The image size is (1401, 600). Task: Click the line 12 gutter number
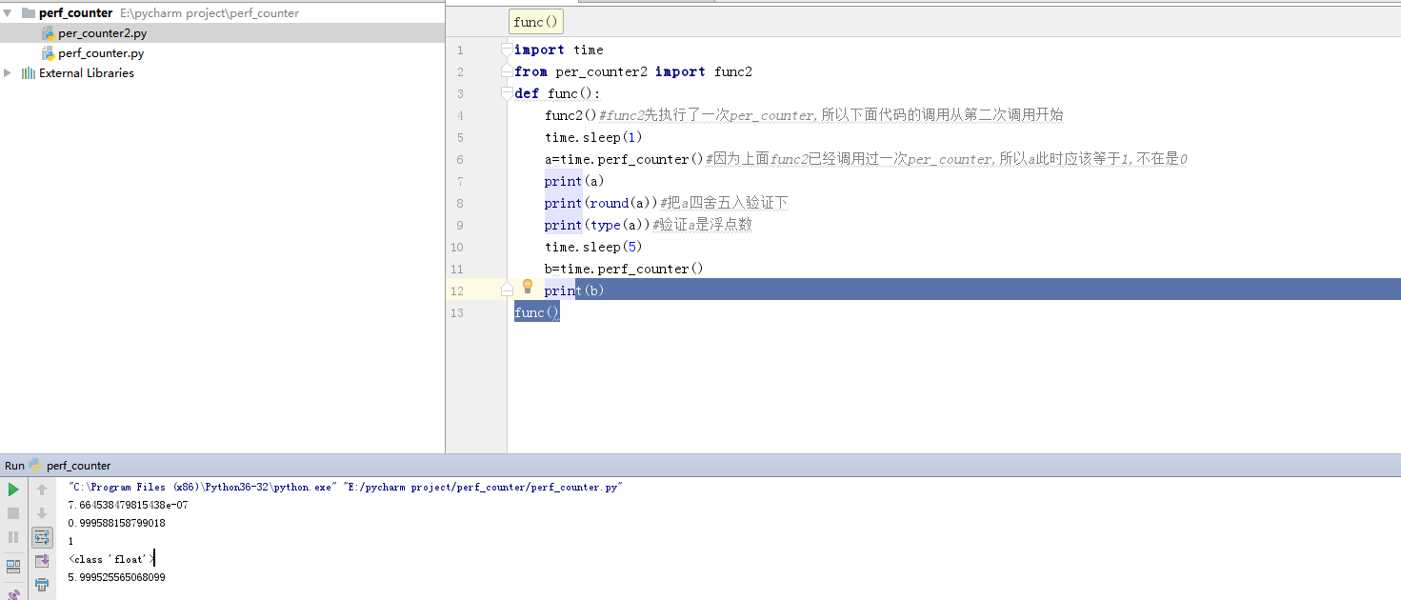[458, 290]
